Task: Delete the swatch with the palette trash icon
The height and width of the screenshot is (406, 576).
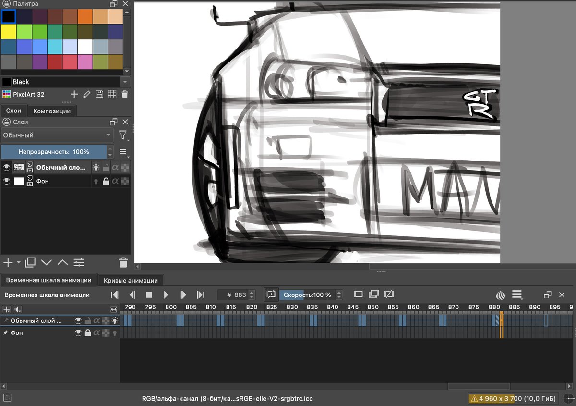Action: [x=124, y=94]
